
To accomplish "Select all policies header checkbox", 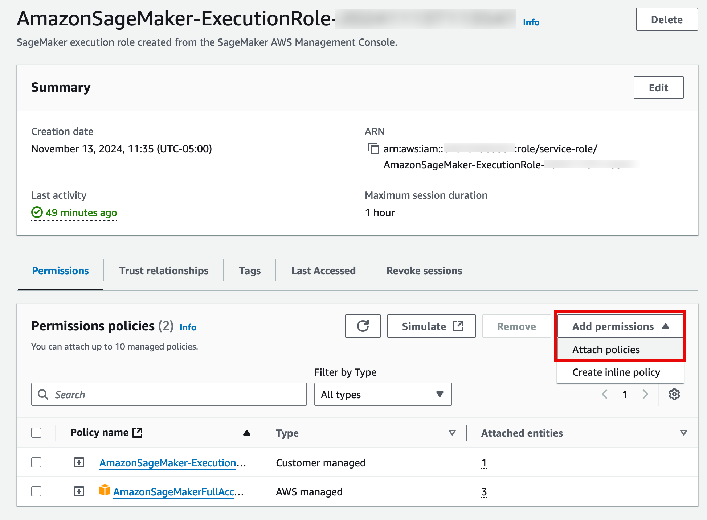I will point(36,433).
